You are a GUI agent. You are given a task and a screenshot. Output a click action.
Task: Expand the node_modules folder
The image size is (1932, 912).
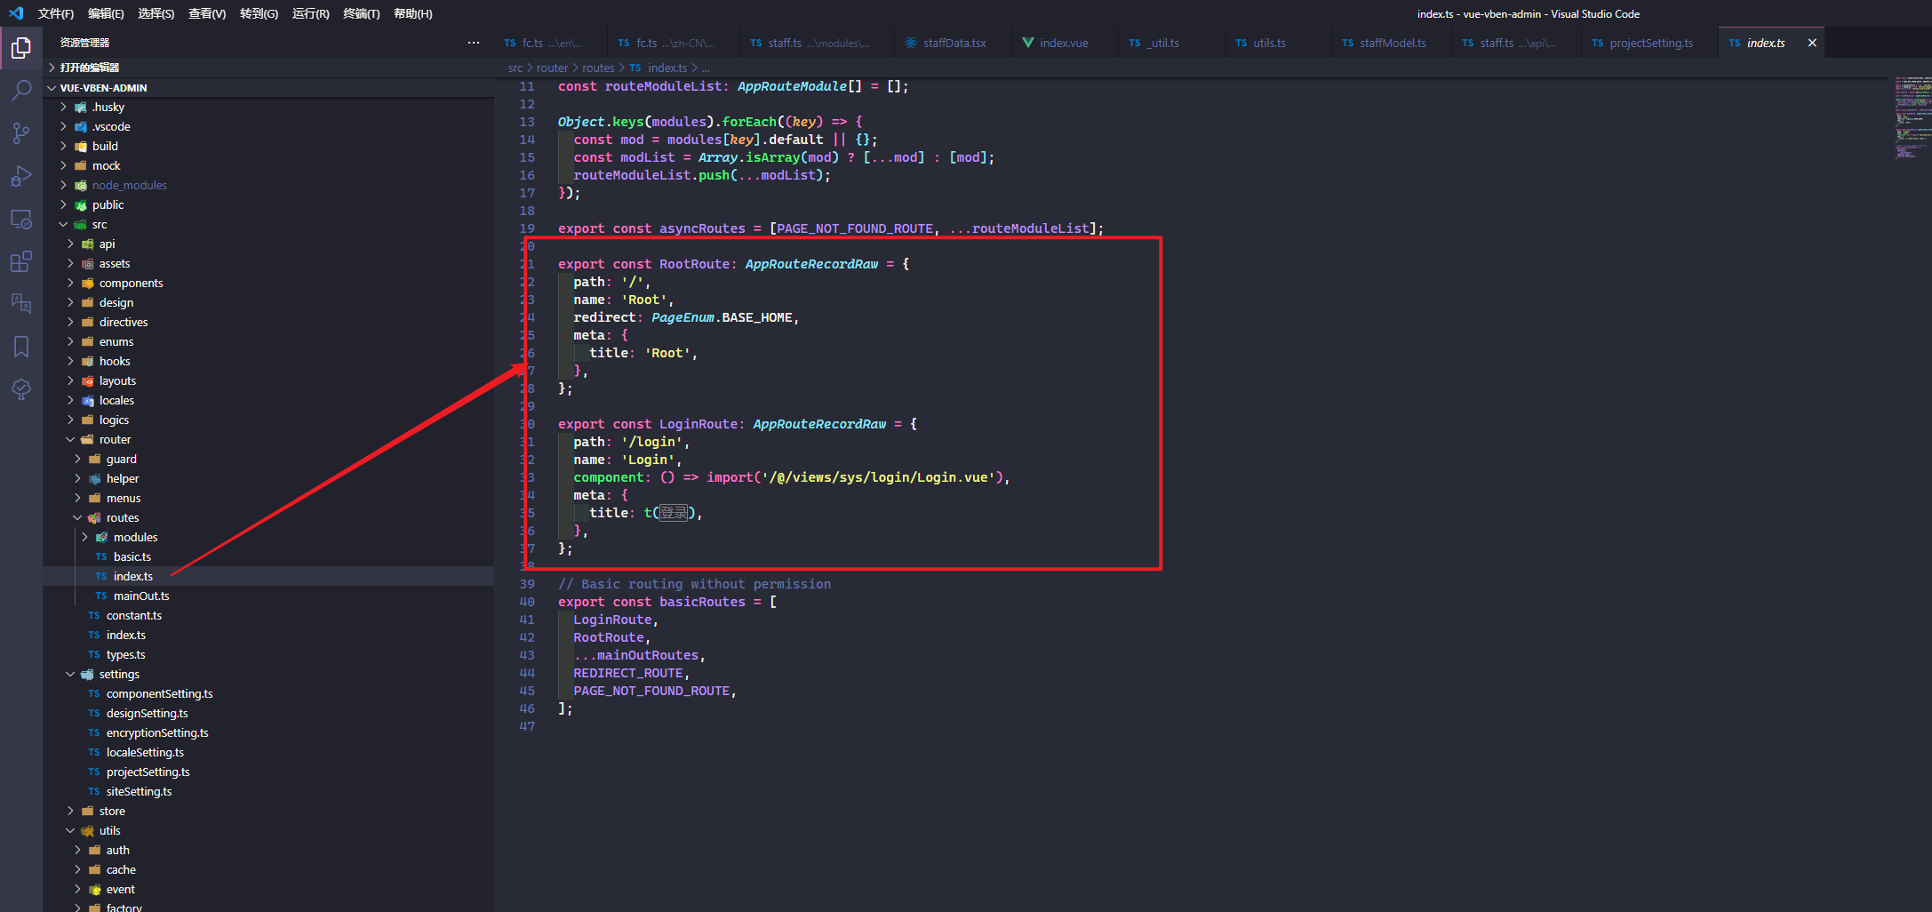pyautogui.click(x=63, y=185)
